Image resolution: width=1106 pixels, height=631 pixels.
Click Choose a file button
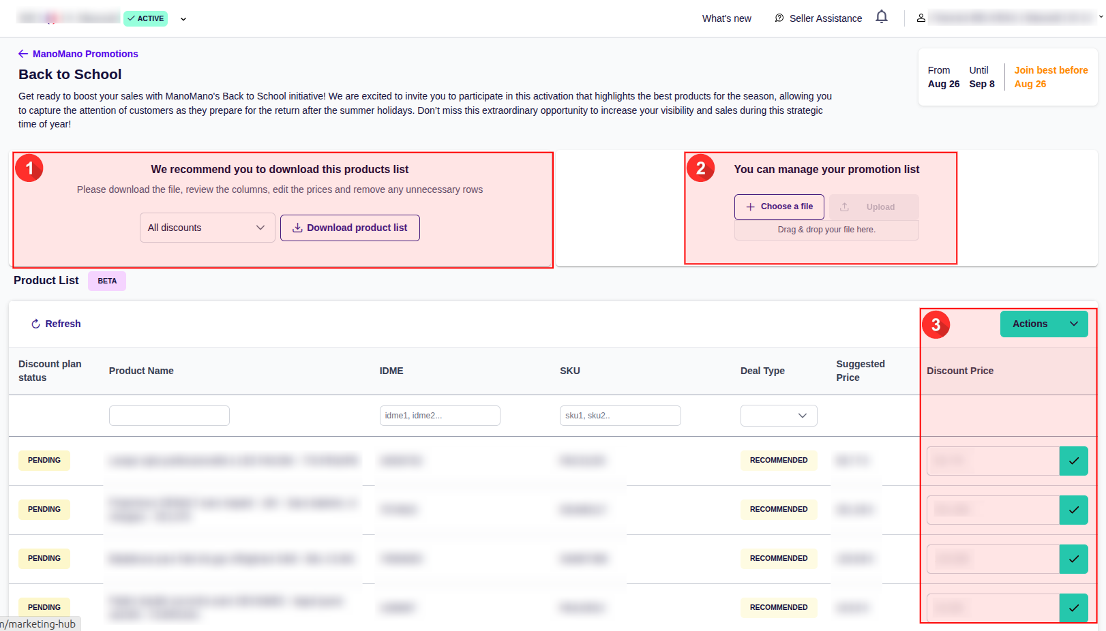(x=779, y=206)
